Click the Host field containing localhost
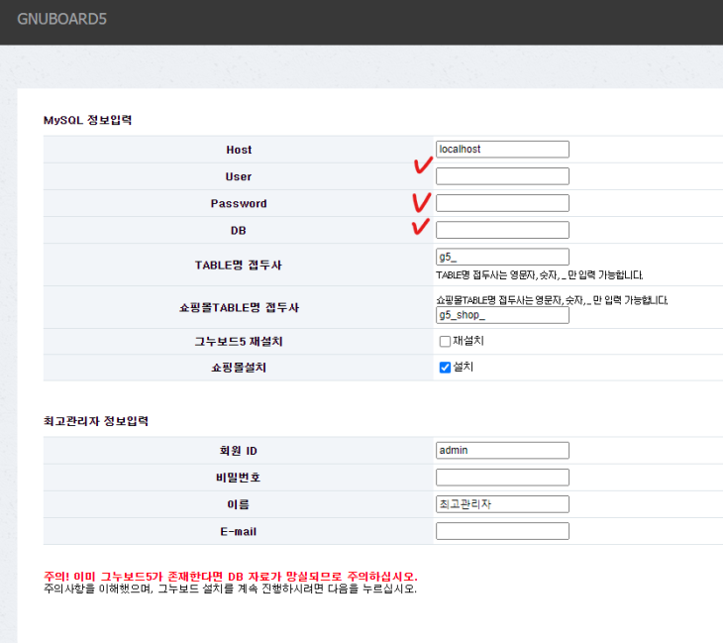 [x=502, y=150]
